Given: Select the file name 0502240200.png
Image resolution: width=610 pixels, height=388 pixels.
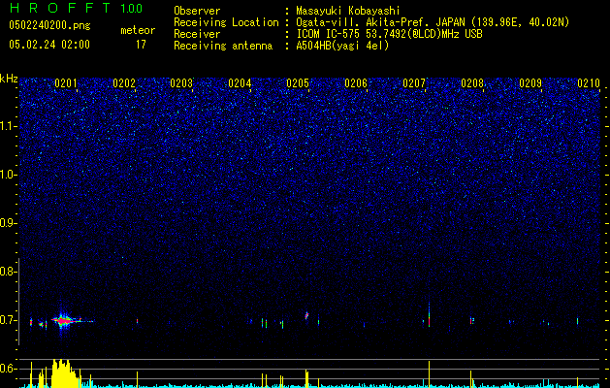Looking at the screenshot, I should pyautogui.click(x=49, y=25).
